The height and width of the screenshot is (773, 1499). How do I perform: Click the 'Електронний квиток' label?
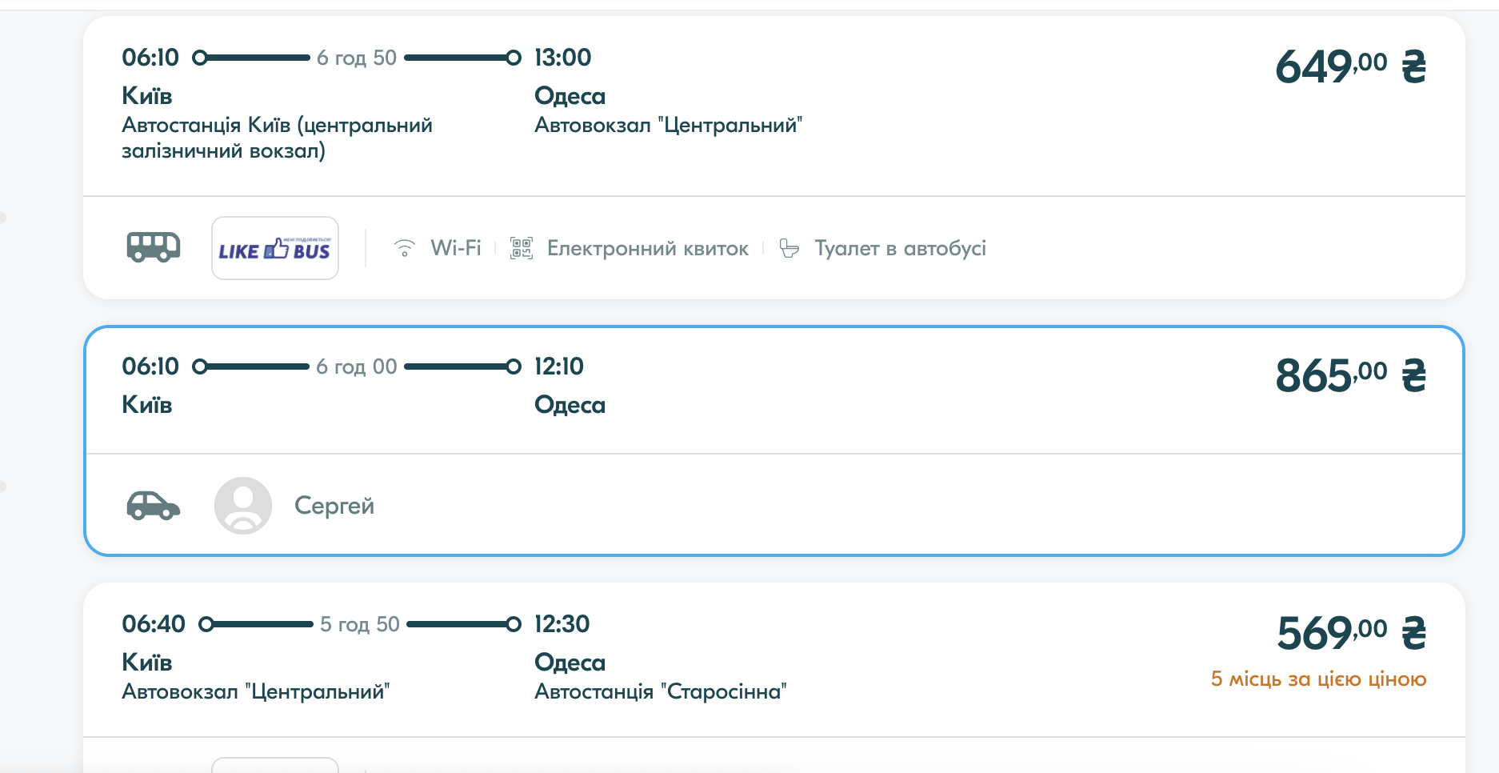pyautogui.click(x=647, y=249)
